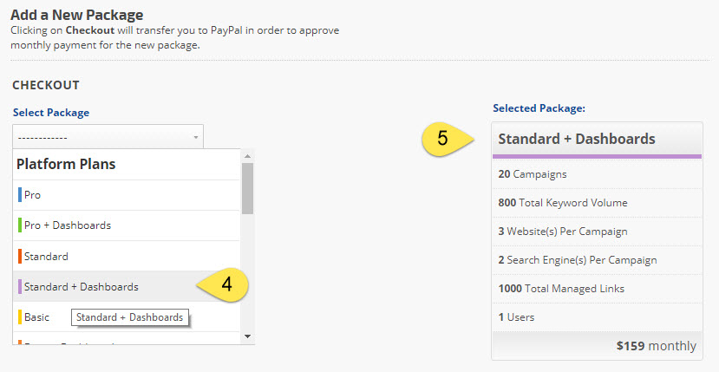Choose the Pro plan option
Viewport: 719px width, 372px height.
pyautogui.click(x=33, y=195)
